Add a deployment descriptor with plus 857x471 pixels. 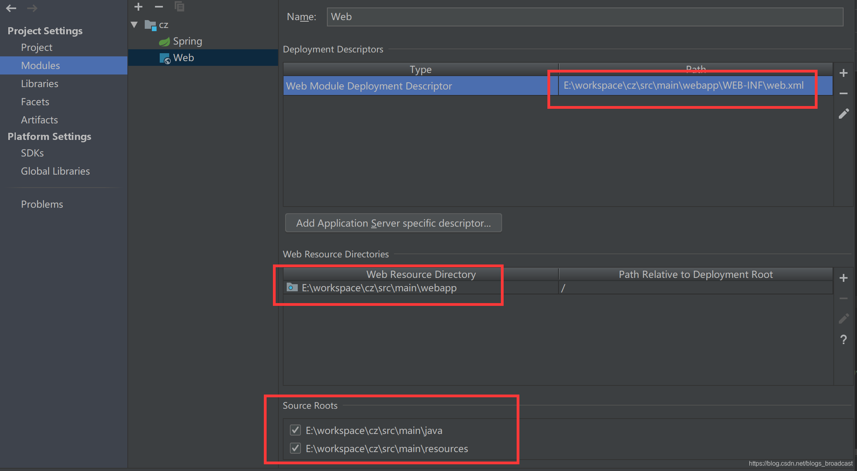[x=843, y=73]
